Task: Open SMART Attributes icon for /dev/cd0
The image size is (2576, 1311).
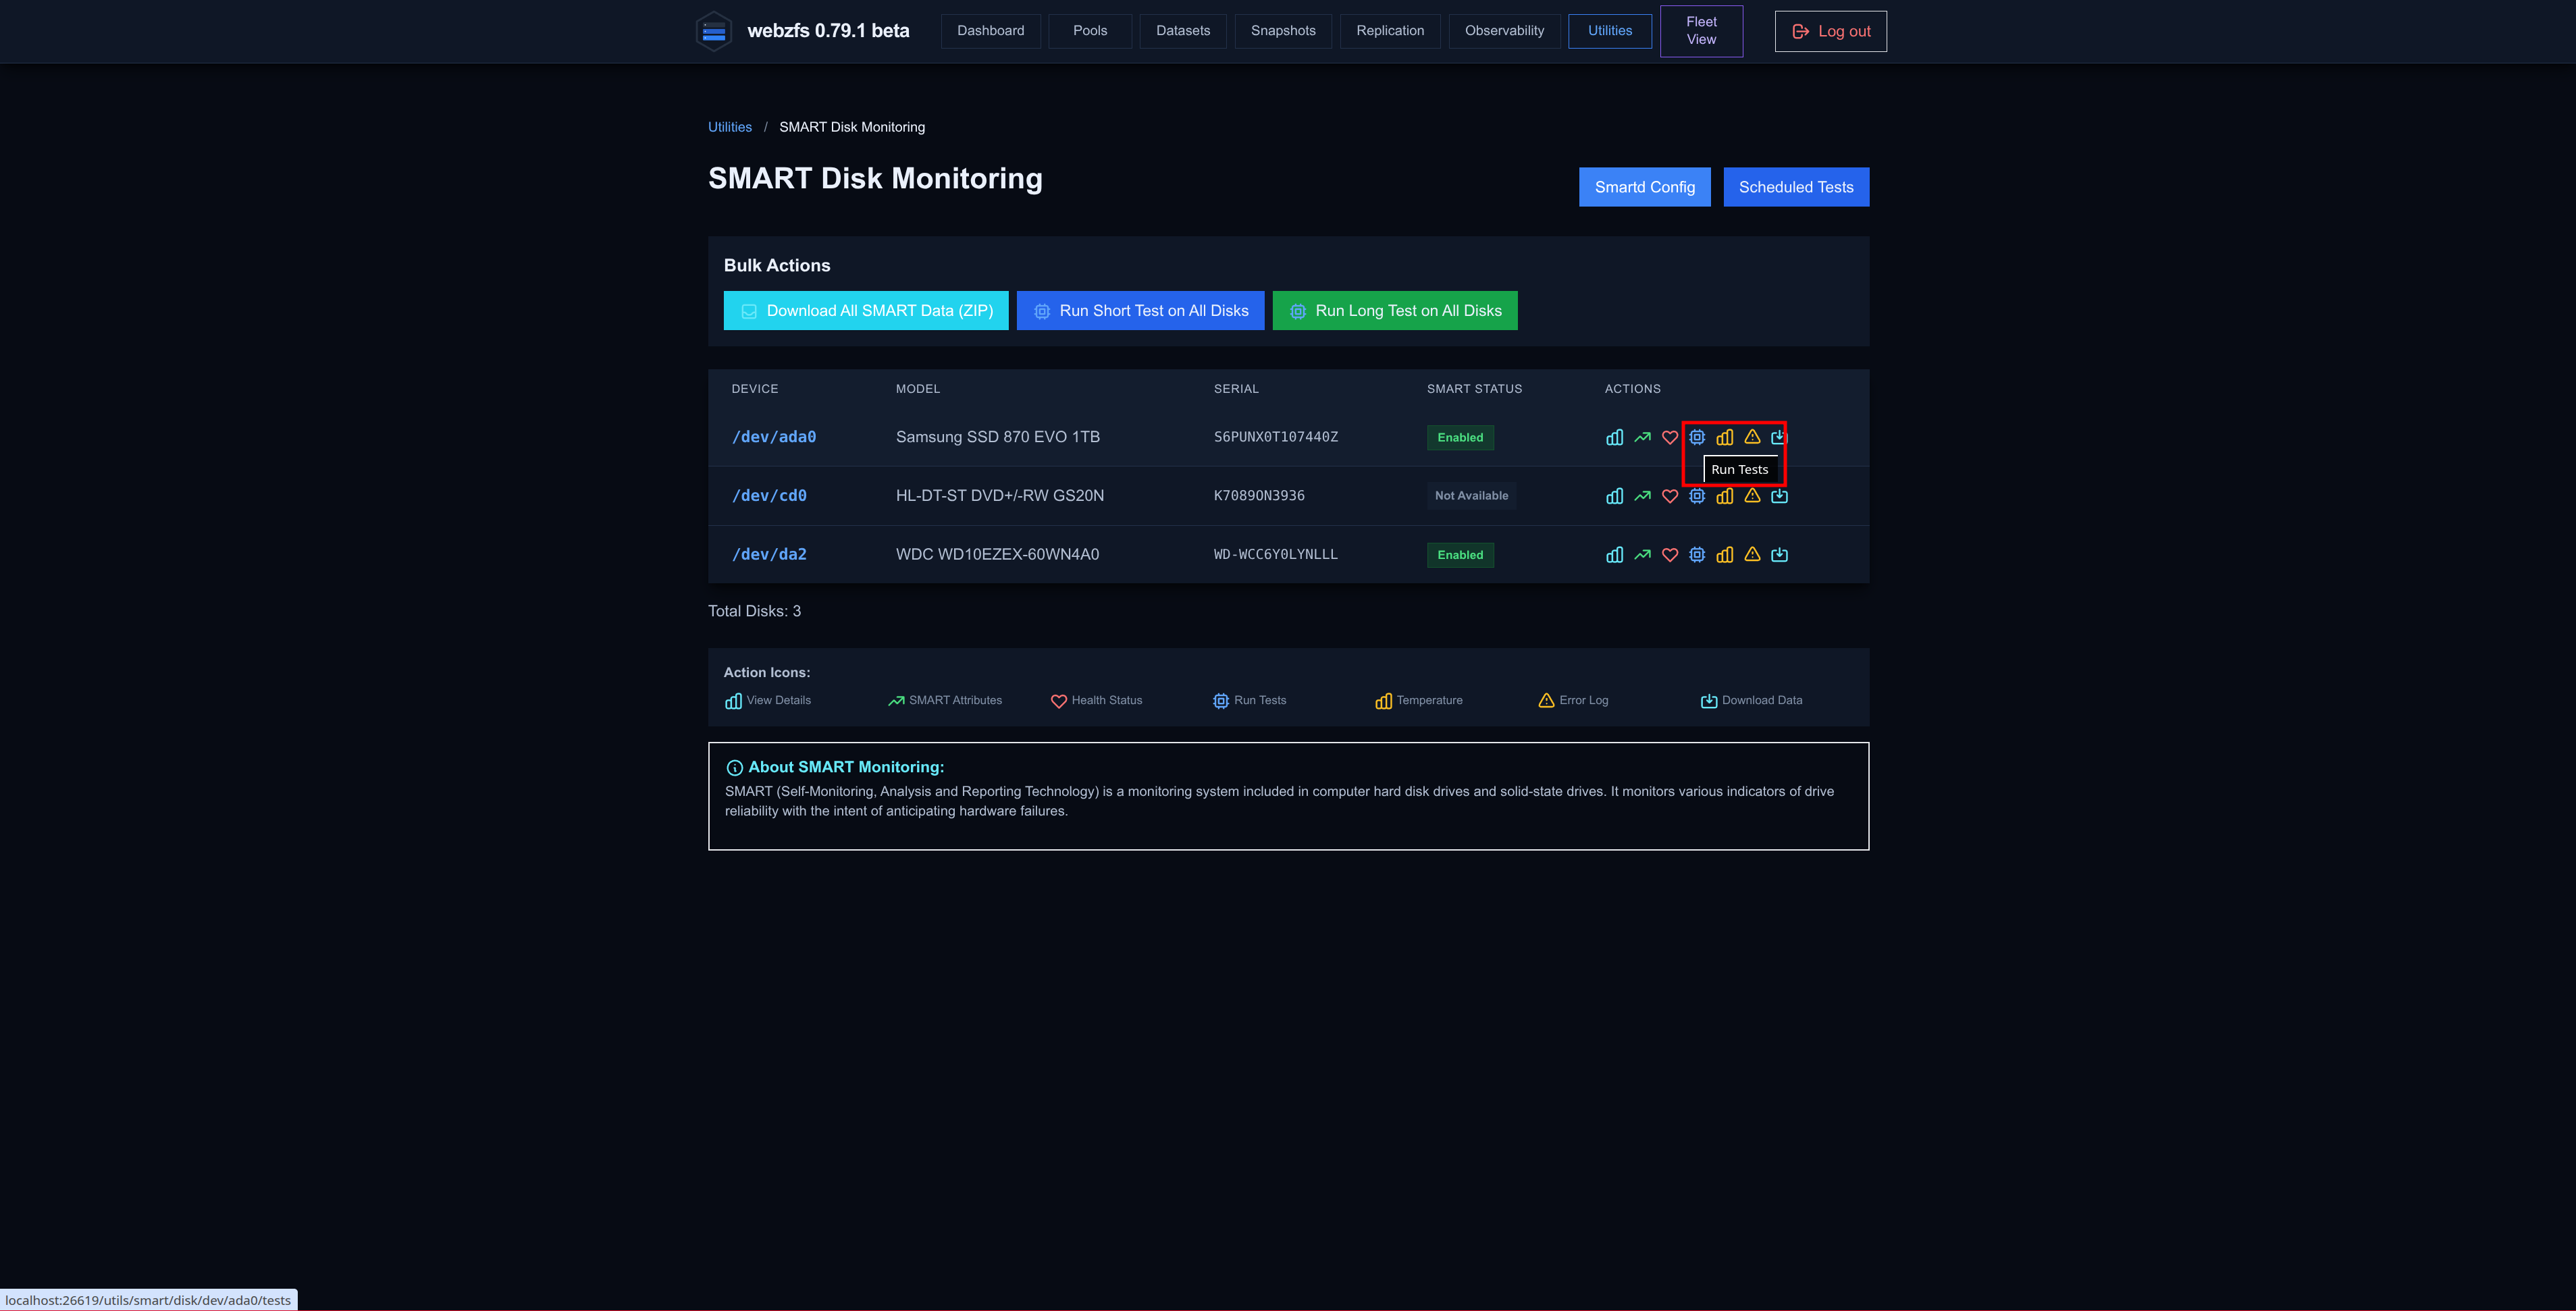Action: point(1642,496)
